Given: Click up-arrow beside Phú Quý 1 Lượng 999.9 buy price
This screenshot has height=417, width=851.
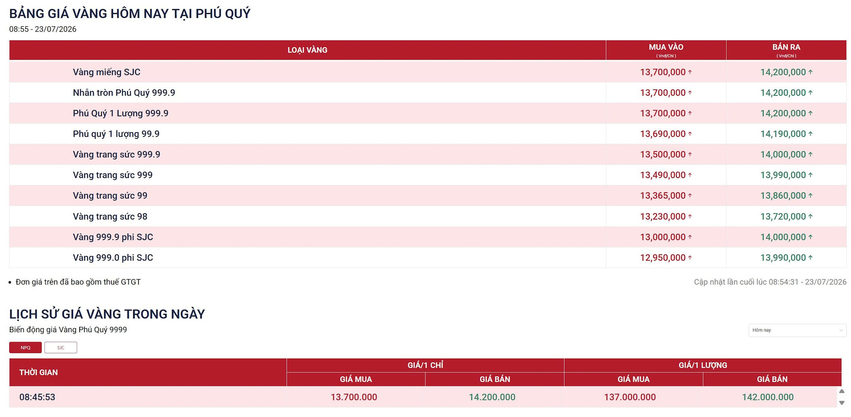Looking at the screenshot, I should [x=690, y=113].
